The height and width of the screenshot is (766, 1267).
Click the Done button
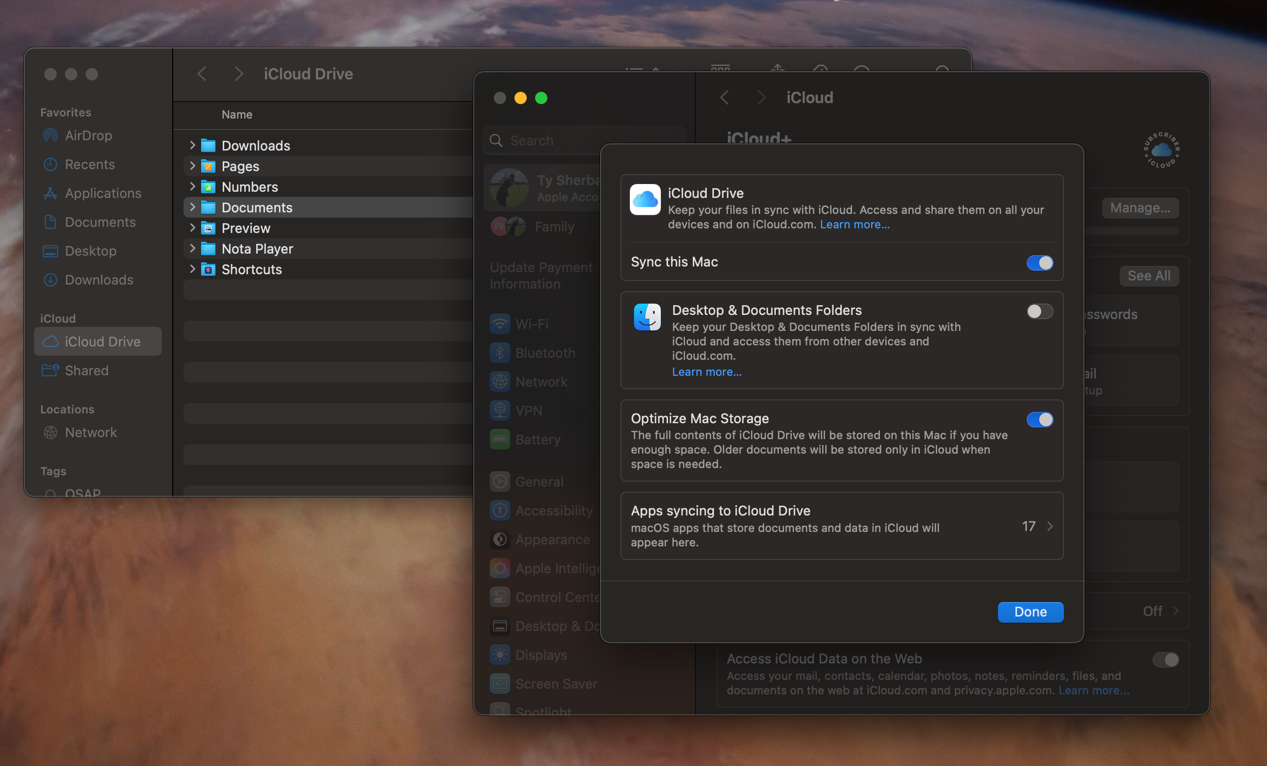[x=1030, y=612]
